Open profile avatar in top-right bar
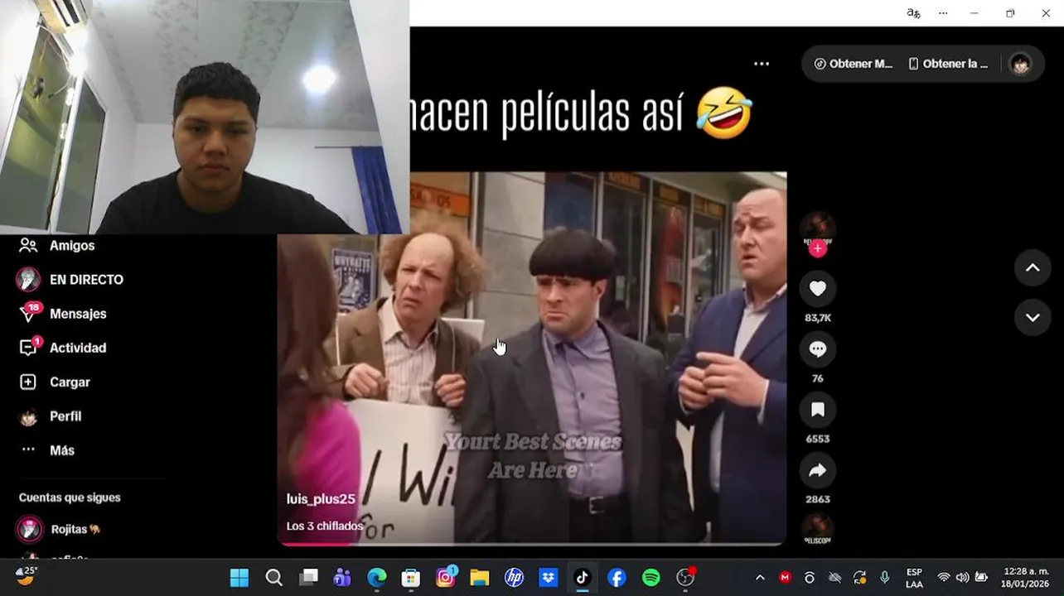This screenshot has width=1064, height=596. [x=1020, y=64]
